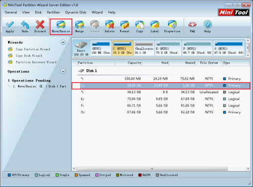The image size is (253, 187).
Task: Click the RAID5 legend swatch
Action: (140, 175)
